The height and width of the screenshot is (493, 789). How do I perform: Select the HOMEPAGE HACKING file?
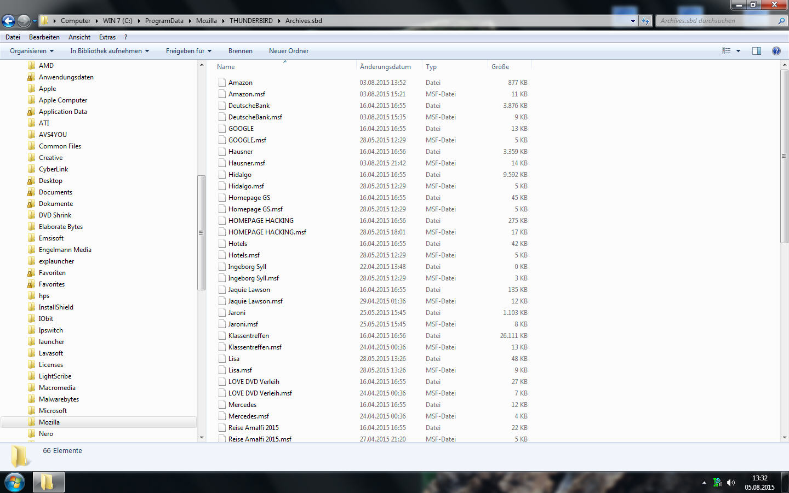(261, 220)
